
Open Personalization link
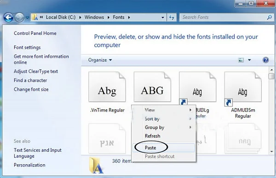pyautogui.click(x=29, y=165)
